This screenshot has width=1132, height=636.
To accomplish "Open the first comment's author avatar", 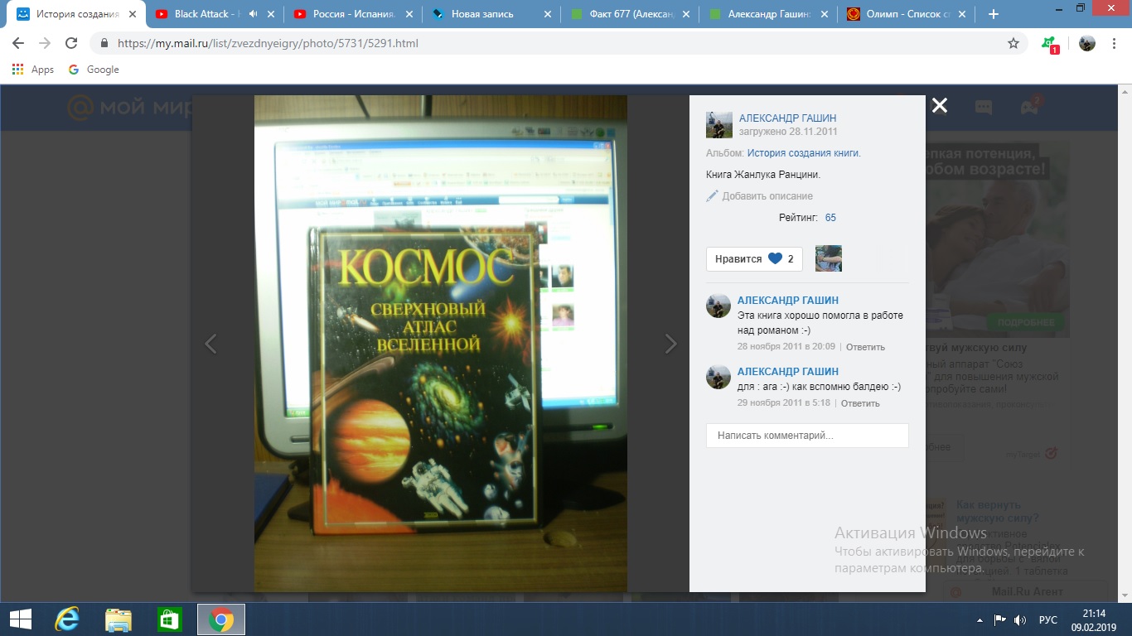I will (x=718, y=306).
